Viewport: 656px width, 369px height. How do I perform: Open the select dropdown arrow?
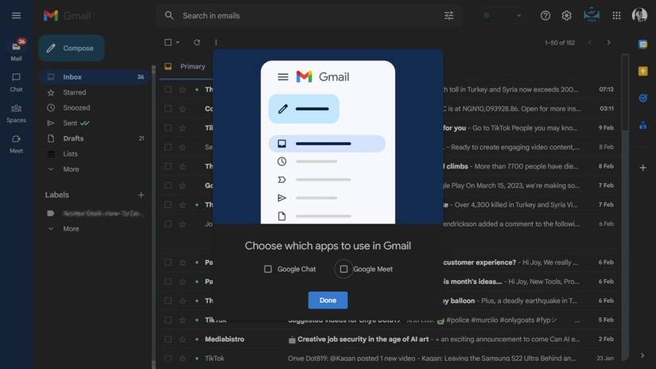click(x=178, y=42)
